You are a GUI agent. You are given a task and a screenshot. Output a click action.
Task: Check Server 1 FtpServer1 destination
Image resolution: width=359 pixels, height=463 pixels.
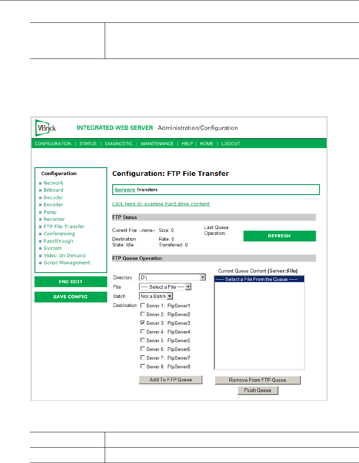click(x=143, y=305)
